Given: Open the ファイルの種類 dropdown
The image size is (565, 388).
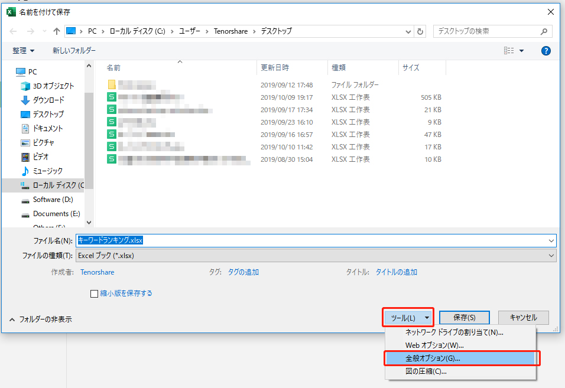Looking at the screenshot, I should click(x=316, y=256).
